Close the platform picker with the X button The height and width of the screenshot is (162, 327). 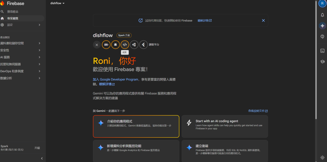tap(97, 45)
